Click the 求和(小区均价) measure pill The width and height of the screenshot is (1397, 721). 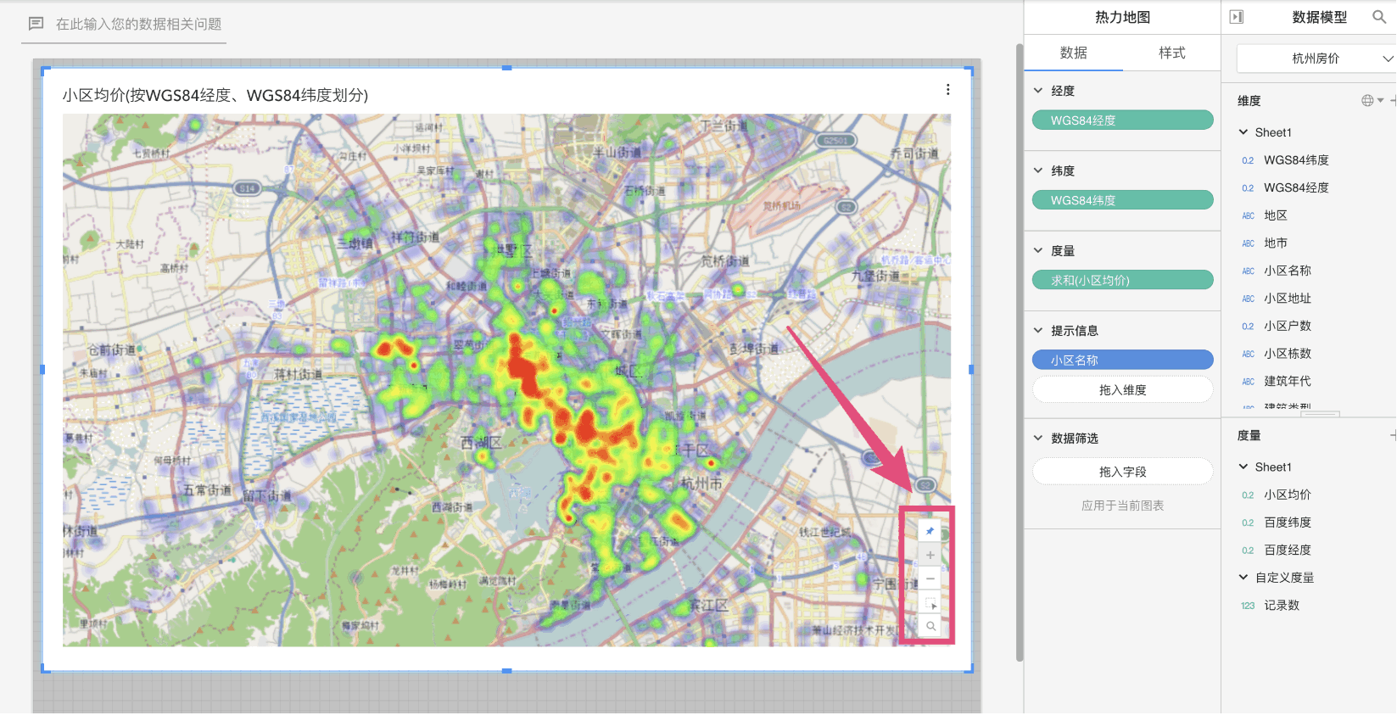point(1122,280)
